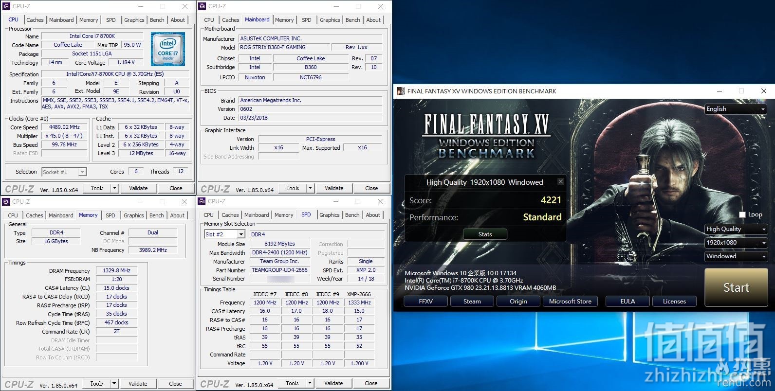Start the Final Fantasy XV benchmark
This screenshot has height=391, width=775.
pyautogui.click(x=736, y=287)
